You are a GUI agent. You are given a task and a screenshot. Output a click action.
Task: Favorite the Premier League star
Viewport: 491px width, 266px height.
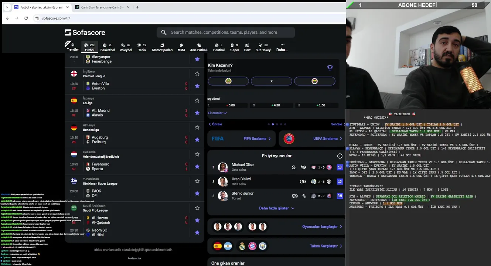click(197, 74)
